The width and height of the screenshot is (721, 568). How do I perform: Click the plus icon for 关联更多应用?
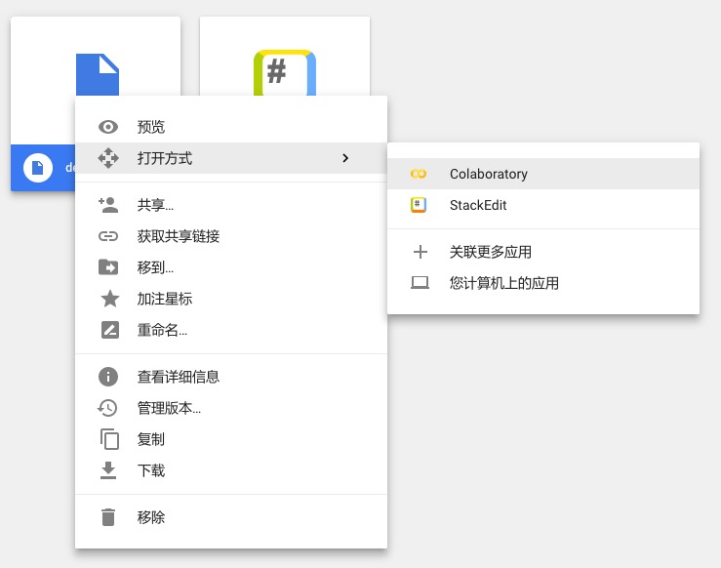click(421, 252)
